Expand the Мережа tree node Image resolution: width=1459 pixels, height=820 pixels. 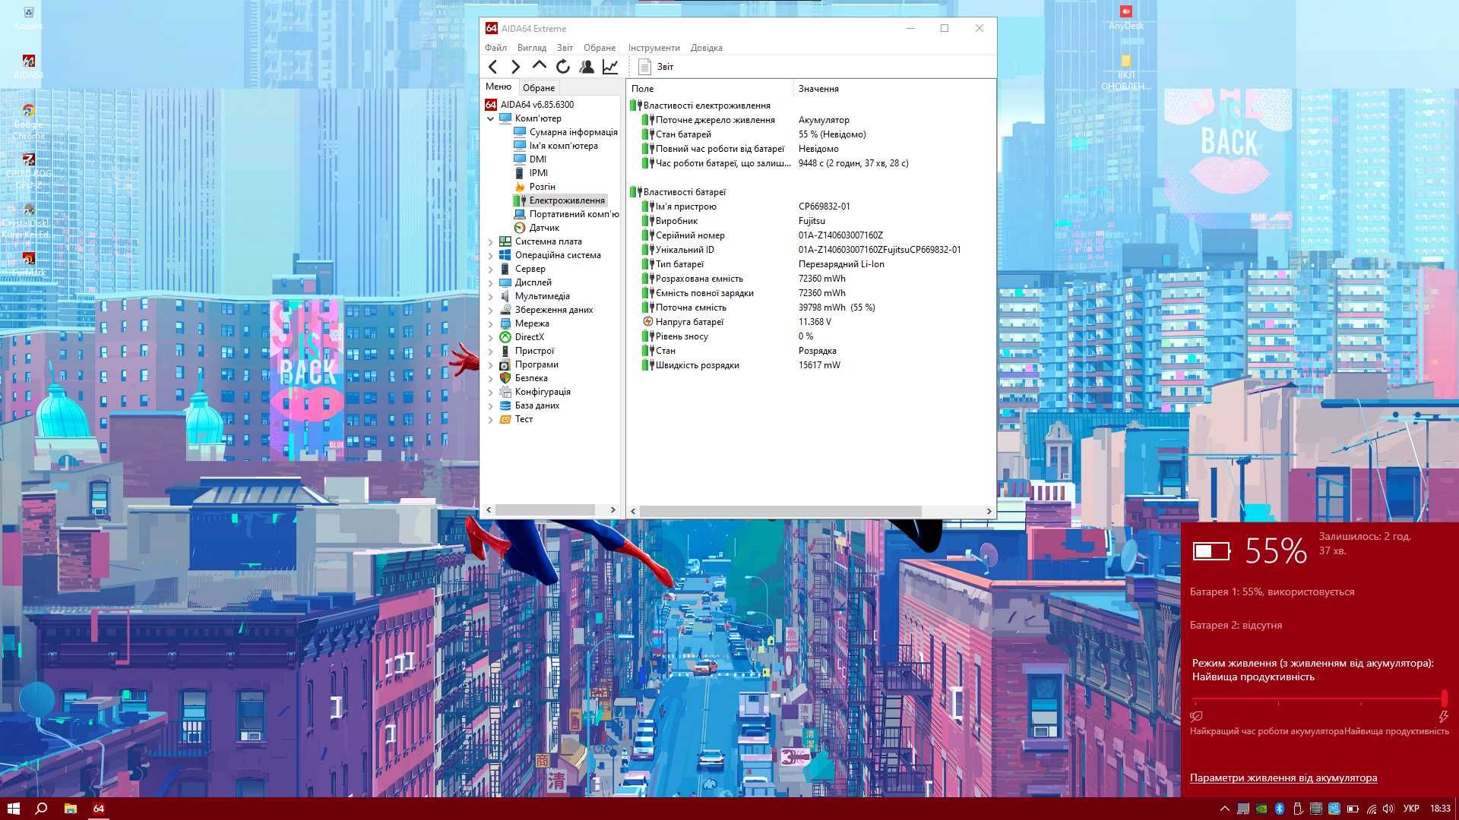click(490, 323)
